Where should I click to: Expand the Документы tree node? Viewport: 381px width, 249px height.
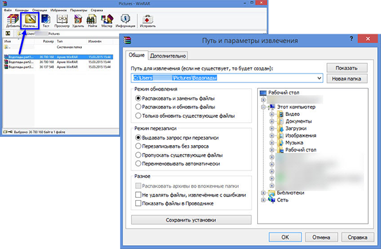[x=272, y=121]
